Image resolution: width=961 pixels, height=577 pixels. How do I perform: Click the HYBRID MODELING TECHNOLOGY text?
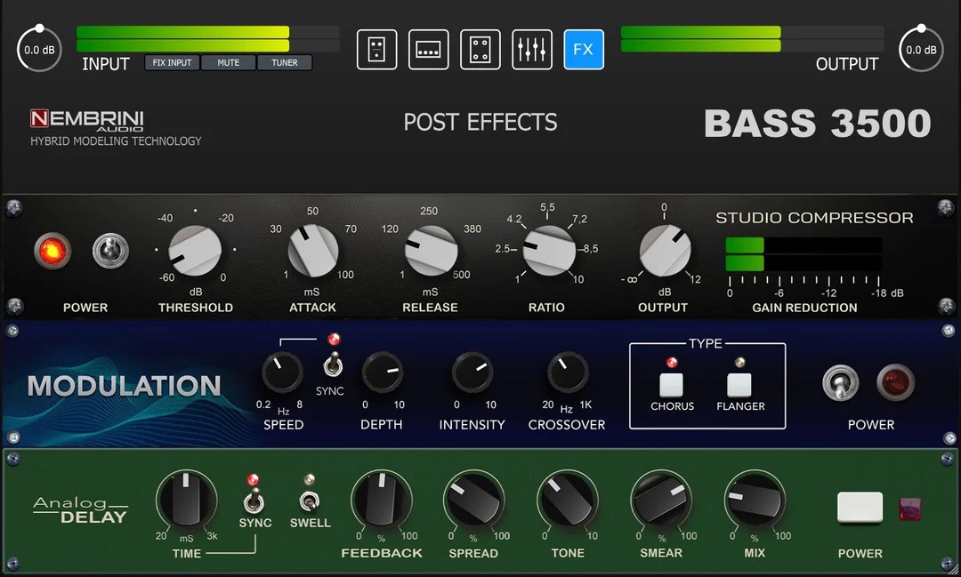116,140
